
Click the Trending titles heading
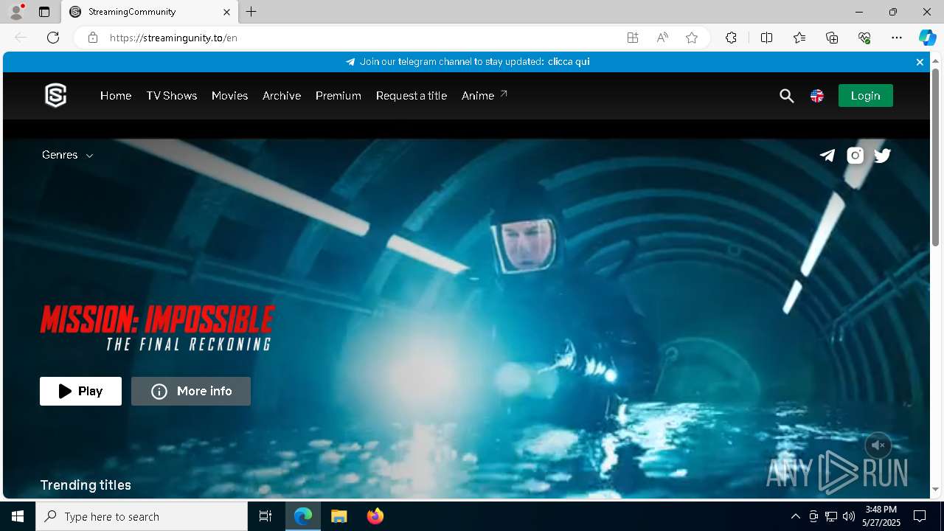pyautogui.click(x=86, y=485)
